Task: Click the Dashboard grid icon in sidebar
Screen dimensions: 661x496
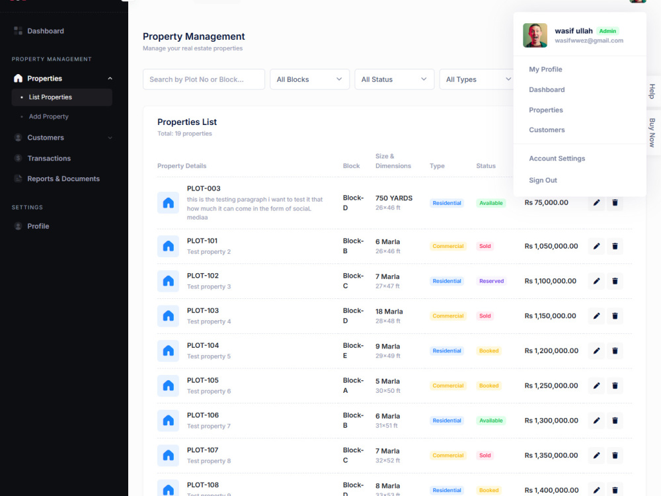Action: [x=18, y=31]
